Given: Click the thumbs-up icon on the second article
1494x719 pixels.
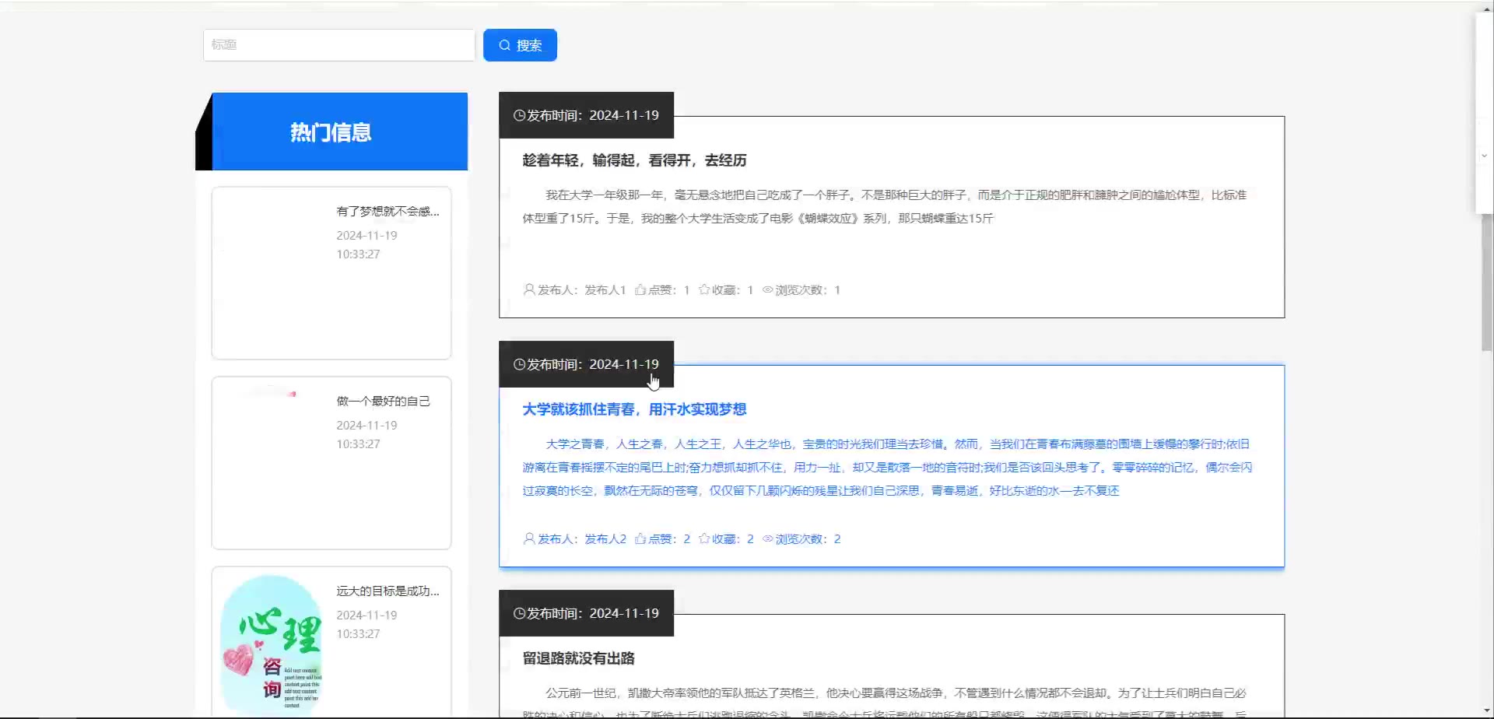Looking at the screenshot, I should point(640,539).
